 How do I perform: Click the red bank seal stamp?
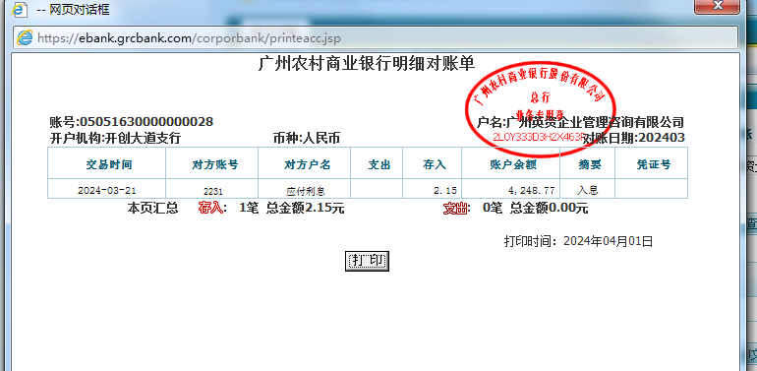click(x=541, y=108)
